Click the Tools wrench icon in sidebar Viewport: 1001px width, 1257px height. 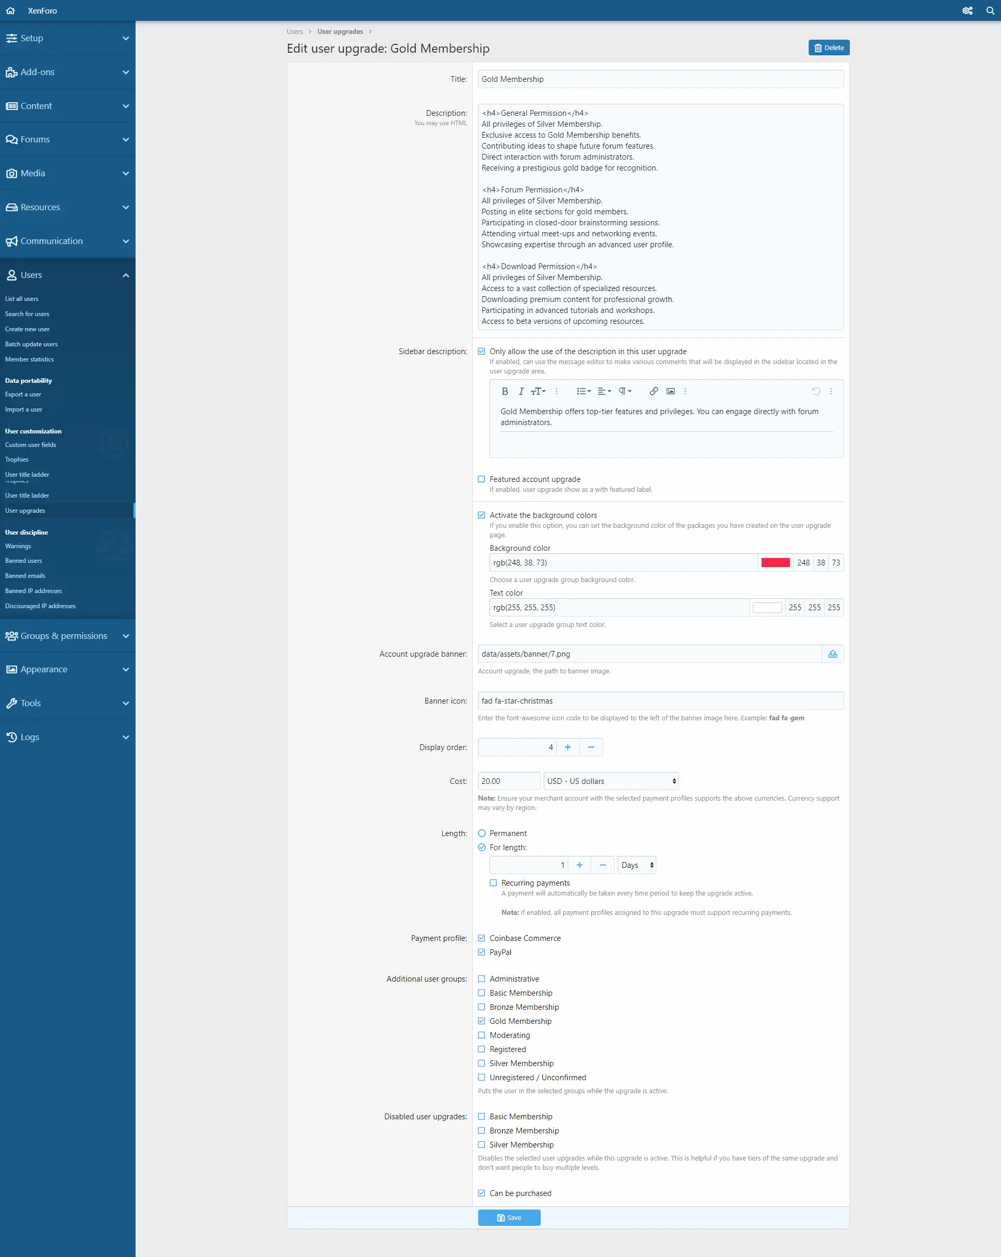pos(11,703)
